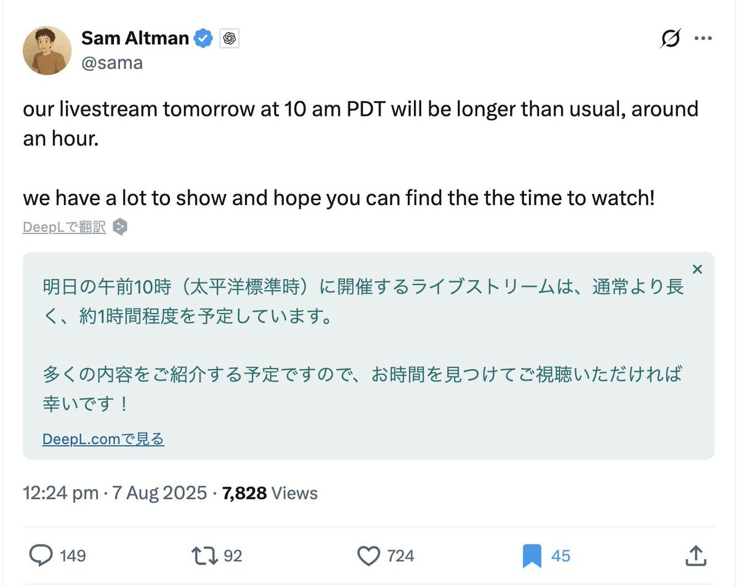739x587 pixels.
Task: Close the DeepL translation box
Action: tap(697, 269)
